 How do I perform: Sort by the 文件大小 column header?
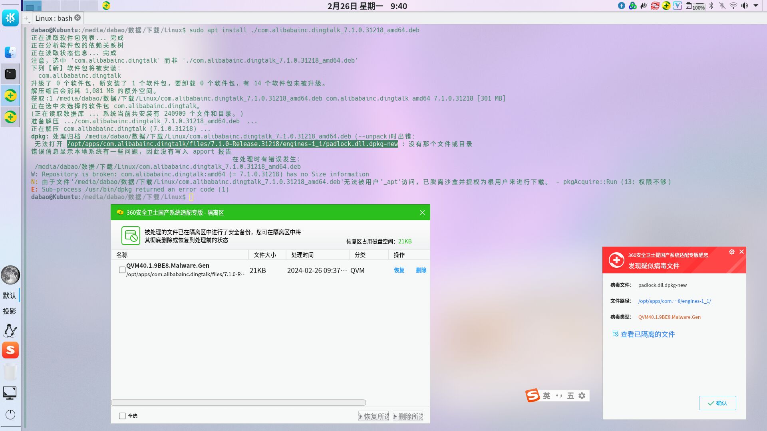pos(267,255)
